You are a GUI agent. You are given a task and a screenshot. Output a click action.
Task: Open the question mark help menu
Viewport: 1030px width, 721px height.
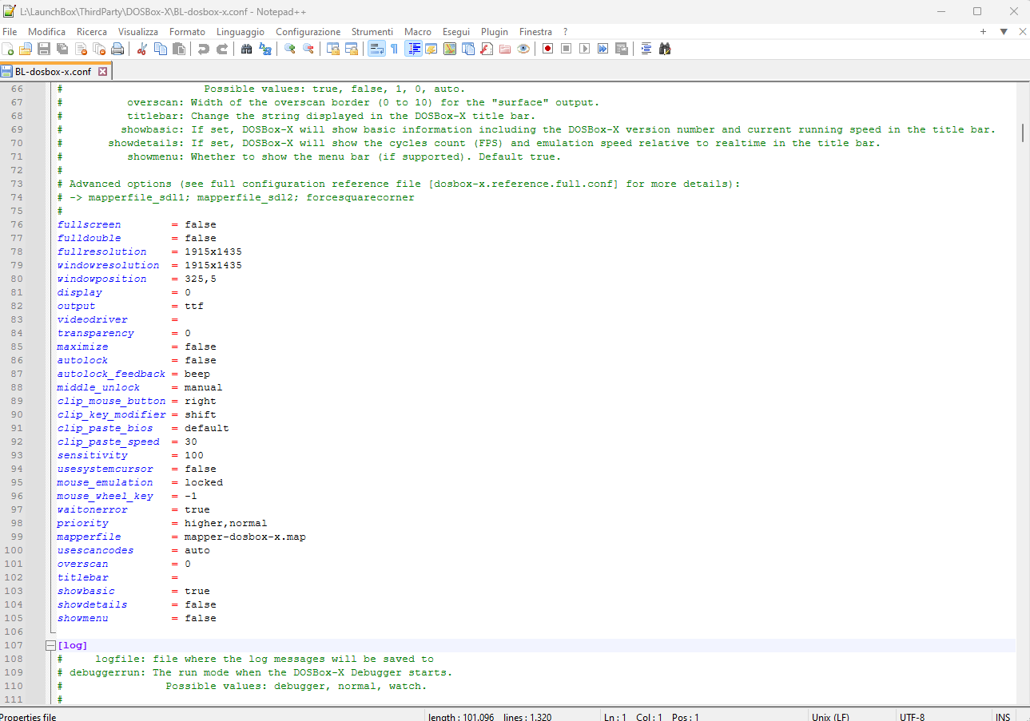(x=565, y=32)
